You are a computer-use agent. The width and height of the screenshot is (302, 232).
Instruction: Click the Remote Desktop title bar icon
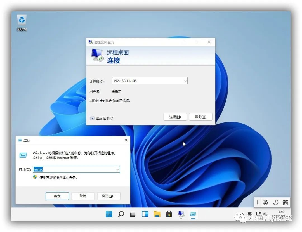pyautogui.click(x=90, y=42)
